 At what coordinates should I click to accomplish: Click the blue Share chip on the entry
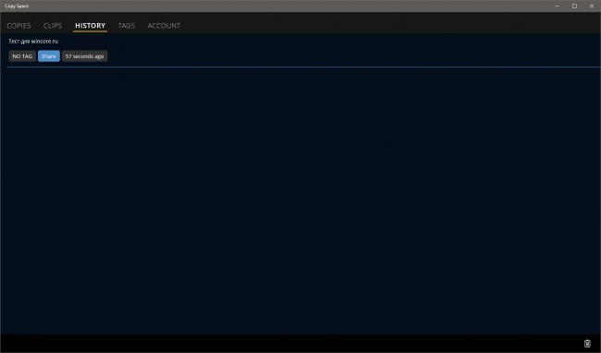(x=49, y=56)
